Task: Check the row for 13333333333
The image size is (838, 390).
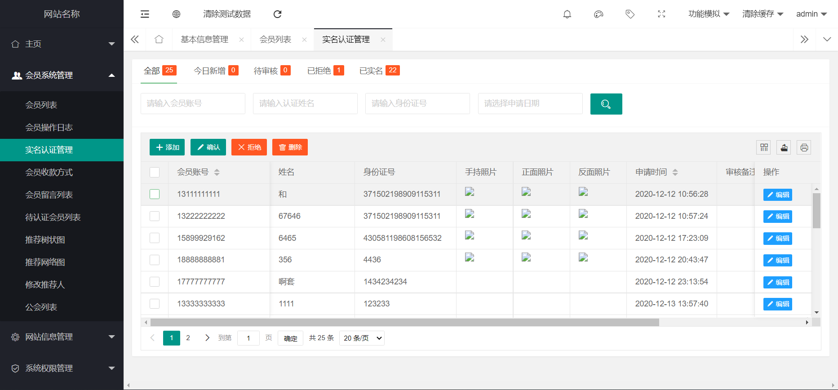Action: tap(155, 304)
